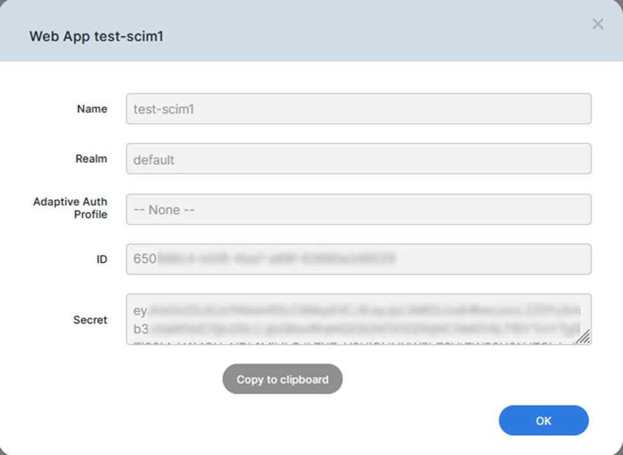
Task: Click inside the Secret text area
Action: coord(358,316)
